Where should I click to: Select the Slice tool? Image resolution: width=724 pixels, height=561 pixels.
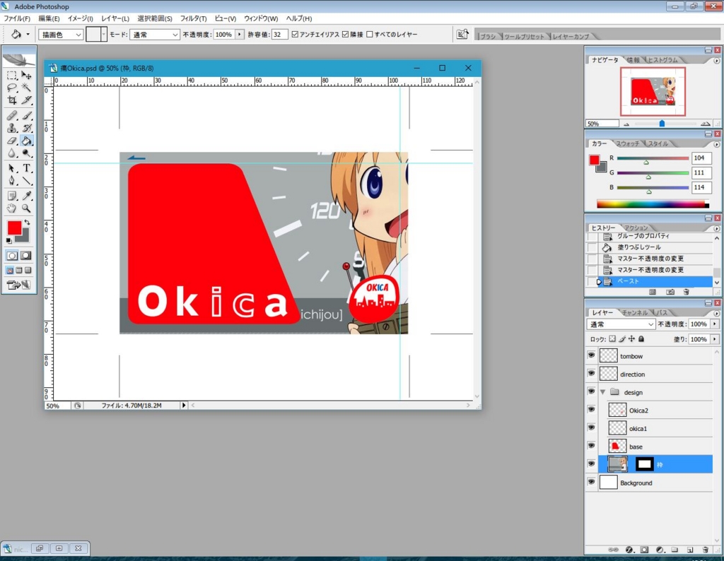click(x=26, y=100)
